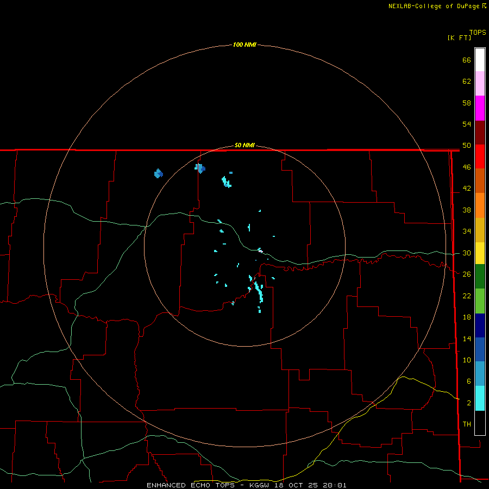The image size is (489, 489).
Task: Click the legend value '50'
Action: pyautogui.click(x=467, y=146)
